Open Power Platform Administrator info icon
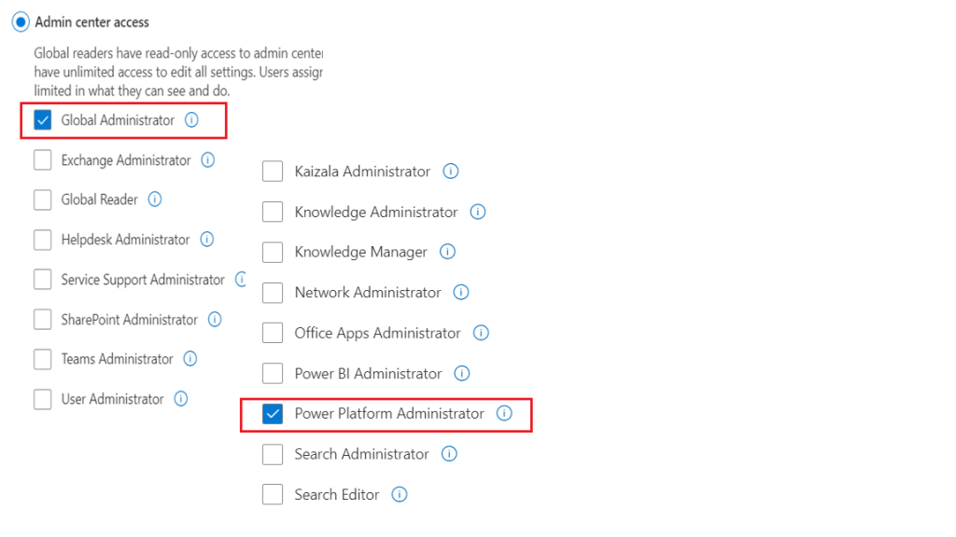Image resolution: width=956 pixels, height=537 pixels. point(504,413)
